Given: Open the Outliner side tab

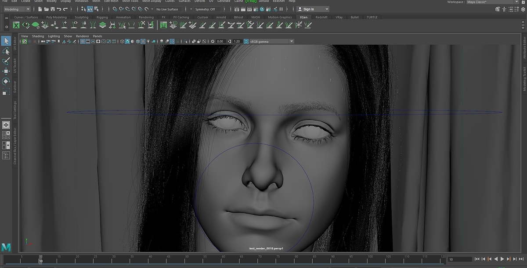Looking at the screenshot, I should click(14, 86).
